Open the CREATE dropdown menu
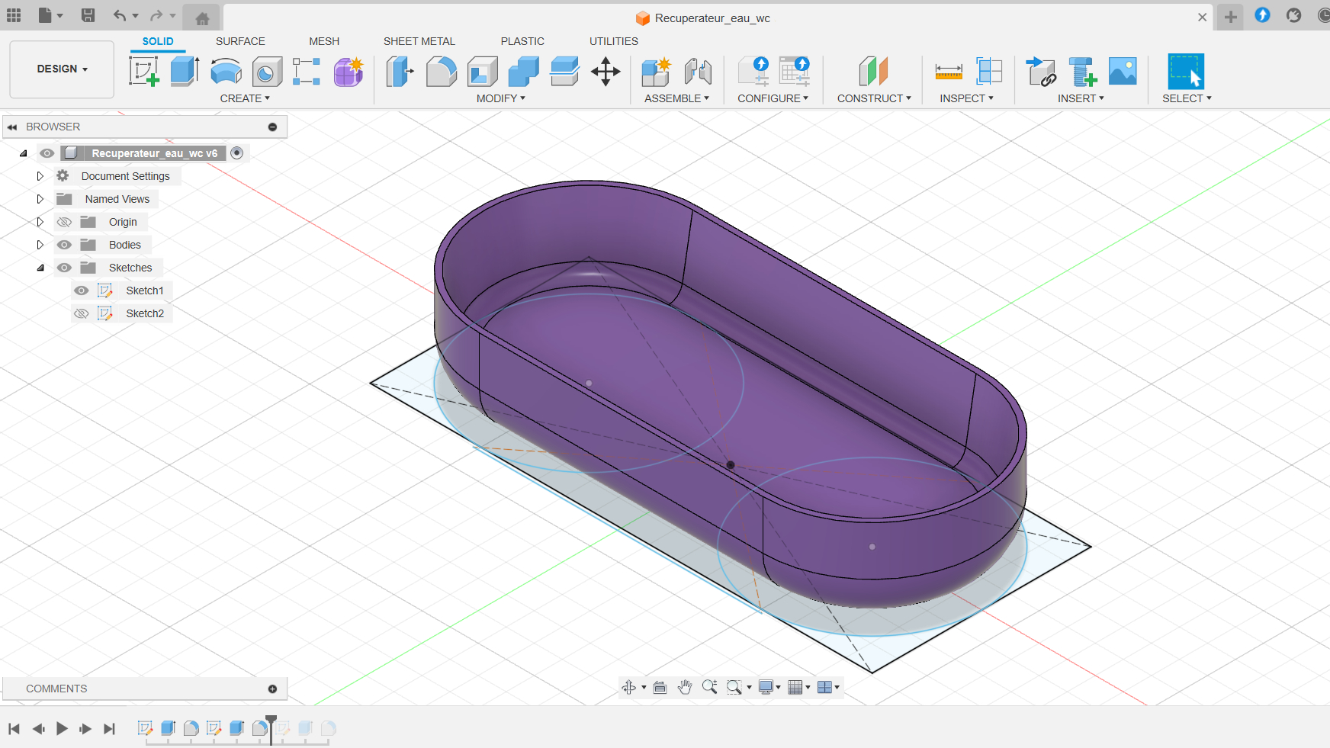The width and height of the screenshot is (1330, 748). 245,98
